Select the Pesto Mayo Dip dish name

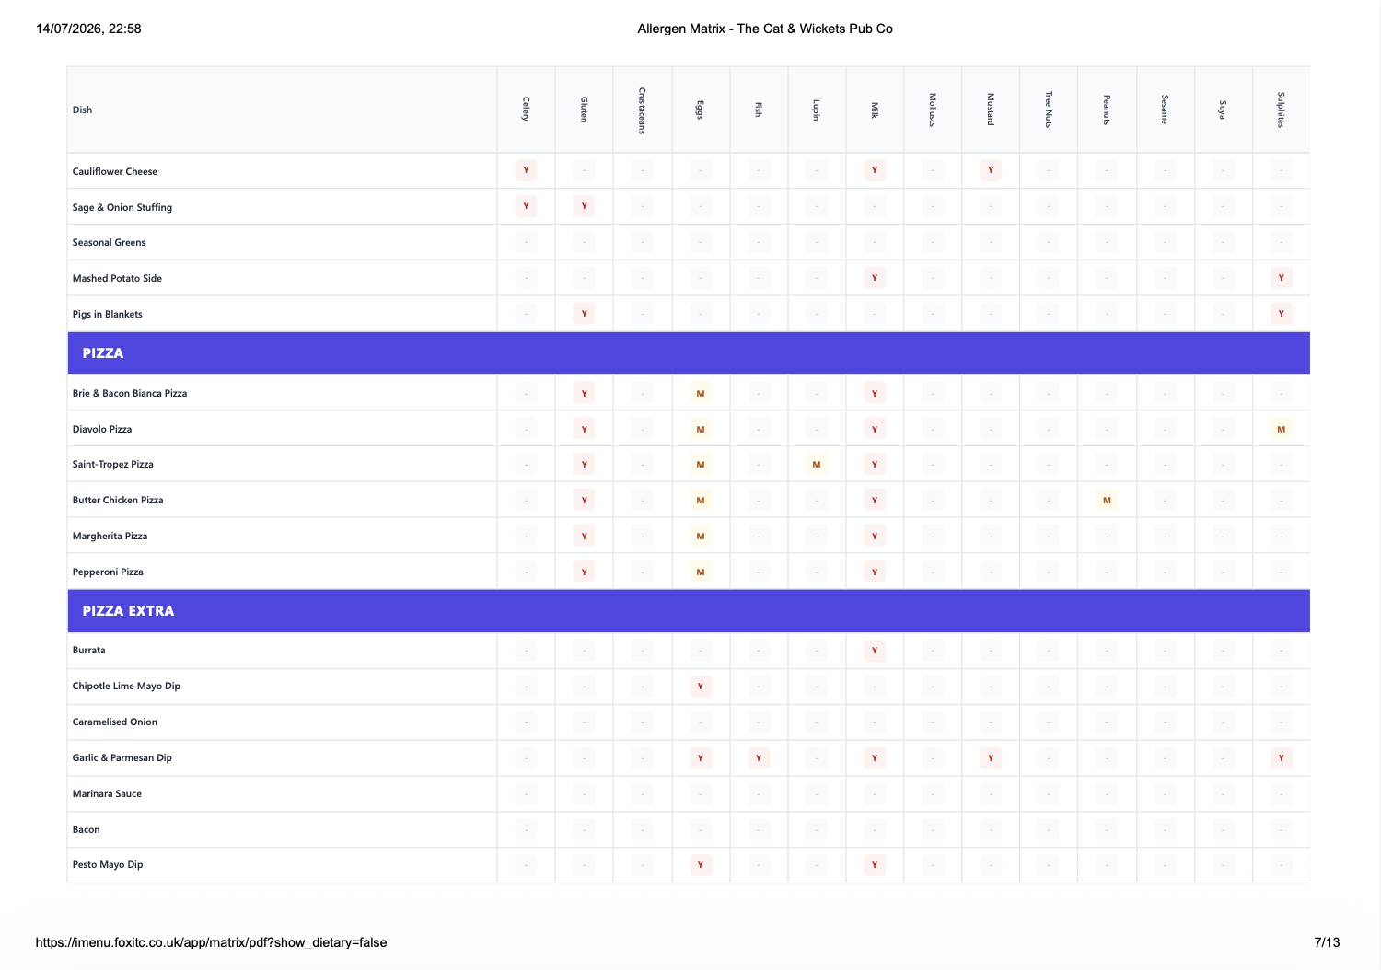[108, 864]
